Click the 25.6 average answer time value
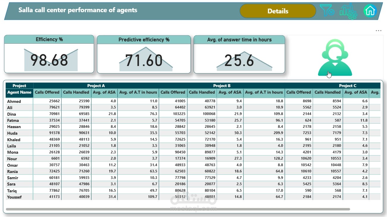 tap(239, 60)
